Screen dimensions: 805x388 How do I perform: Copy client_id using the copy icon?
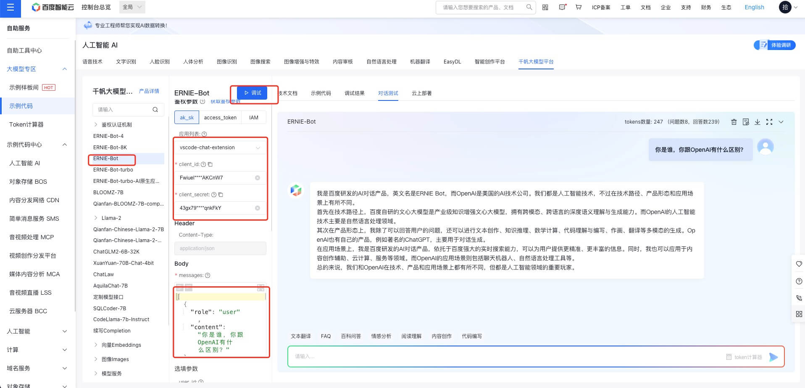tap(210, 164)
